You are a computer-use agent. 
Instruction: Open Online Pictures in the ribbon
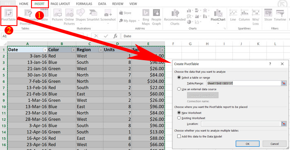(69, 17)
